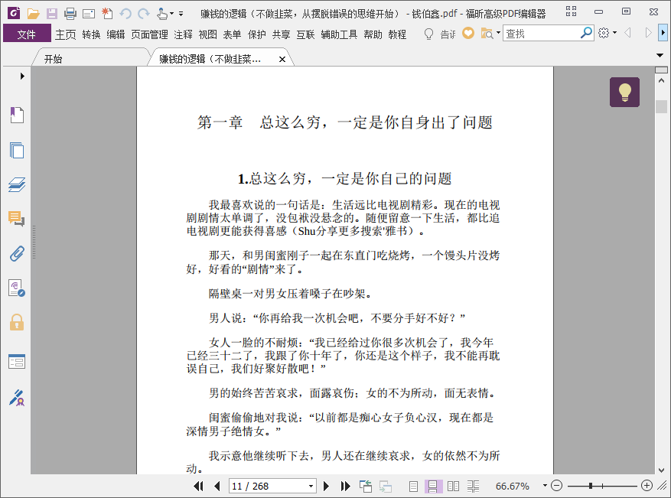Image resolution: width=671 pixels, height=498 pixels.
Task: Open the layers panel in the sidebar
Action: (x=17, y=184)
